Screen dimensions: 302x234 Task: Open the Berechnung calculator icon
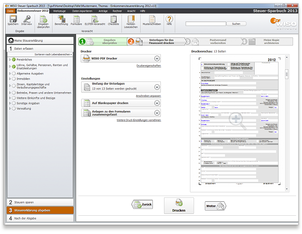click(61, 19)
